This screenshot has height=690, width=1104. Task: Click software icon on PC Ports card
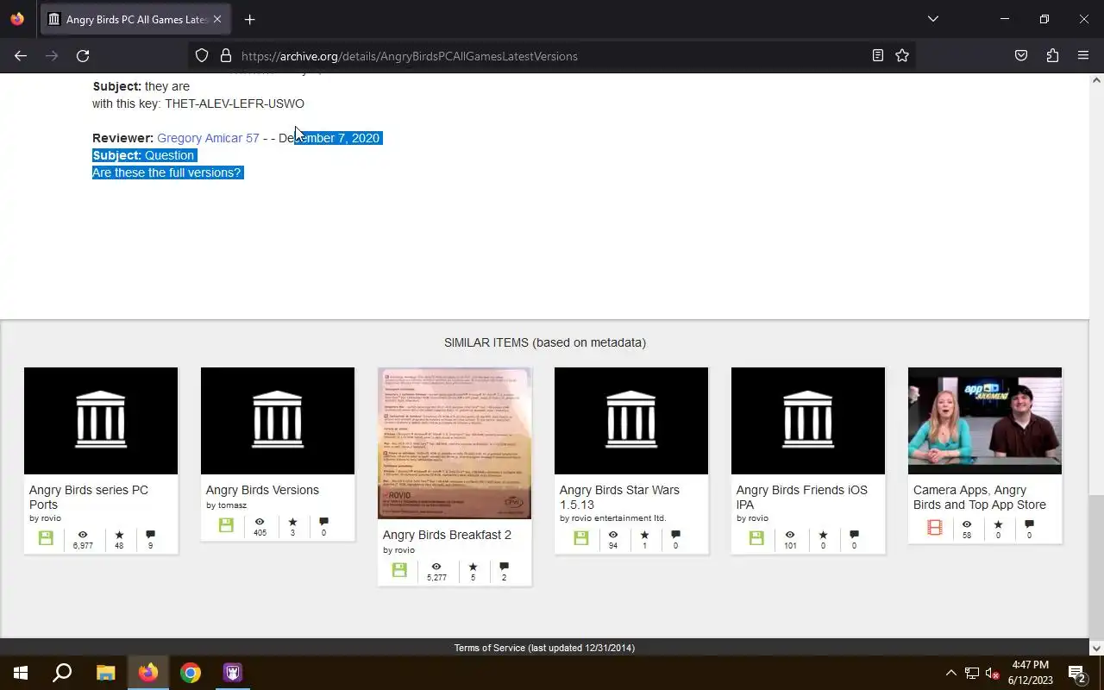(x=46, y=538)
